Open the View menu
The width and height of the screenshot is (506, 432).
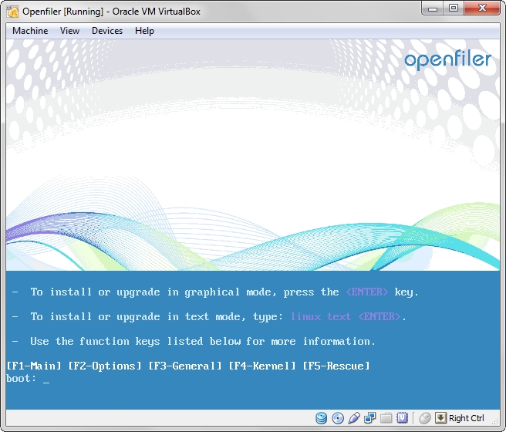pos(70,31)
